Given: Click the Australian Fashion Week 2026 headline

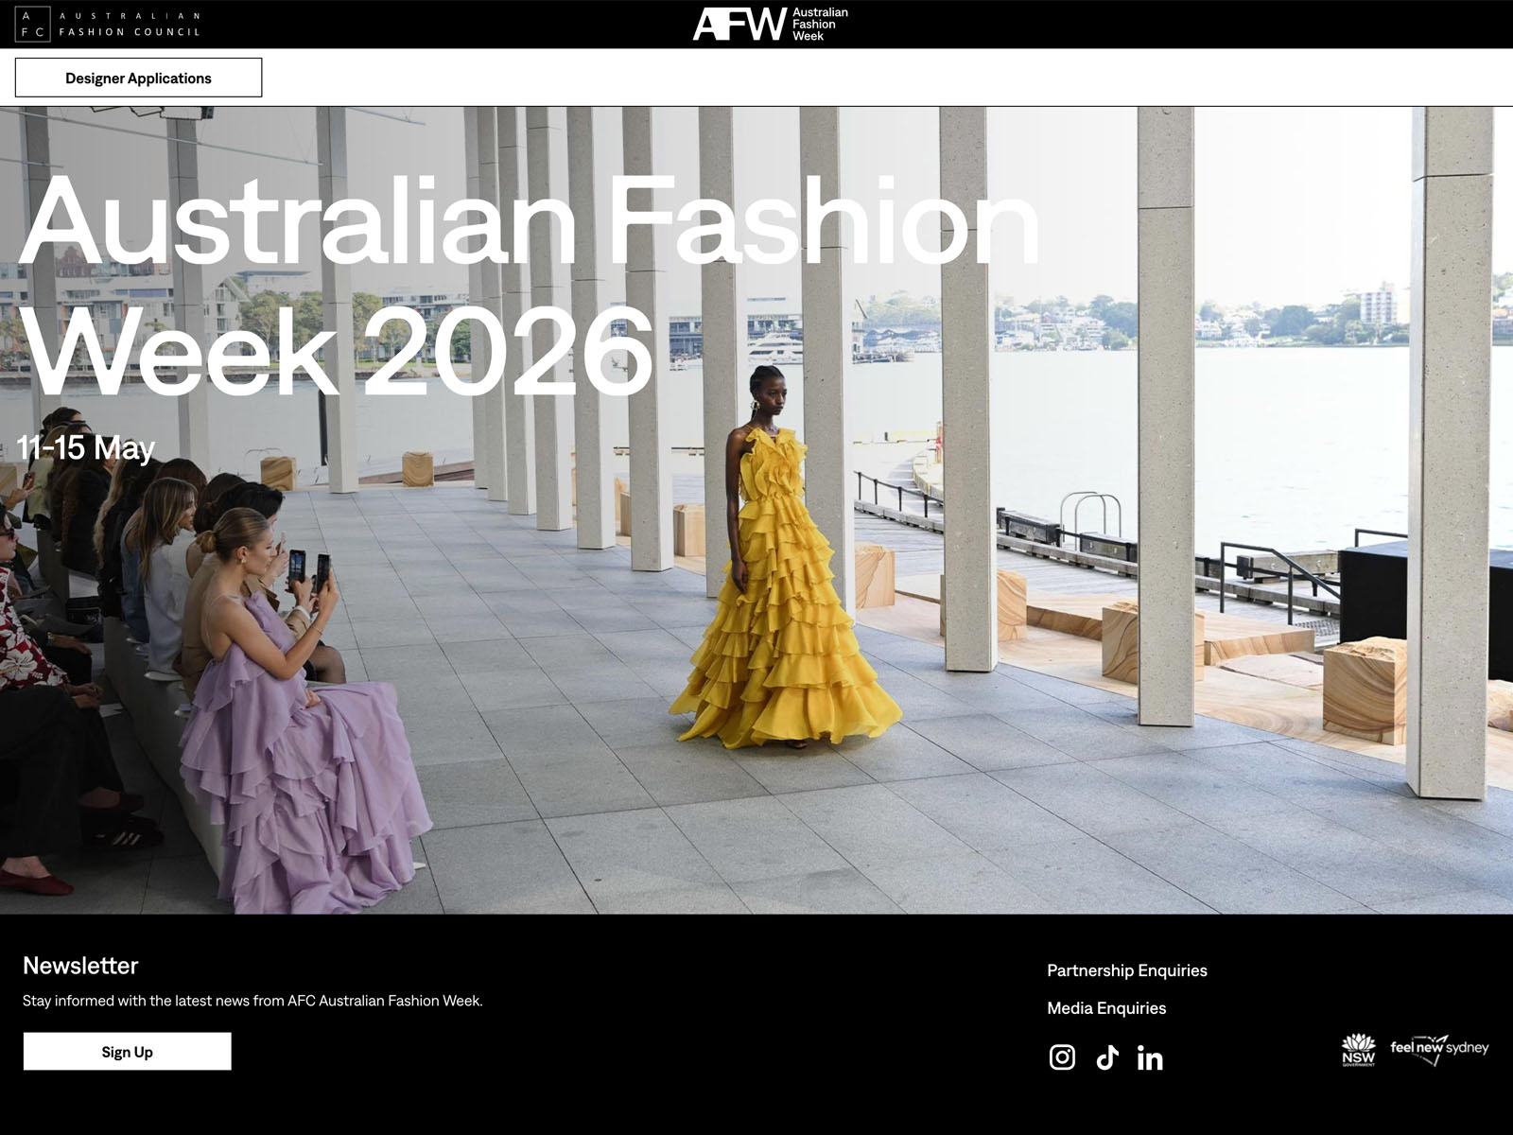Looking at the screenshot, I should 530,286.
